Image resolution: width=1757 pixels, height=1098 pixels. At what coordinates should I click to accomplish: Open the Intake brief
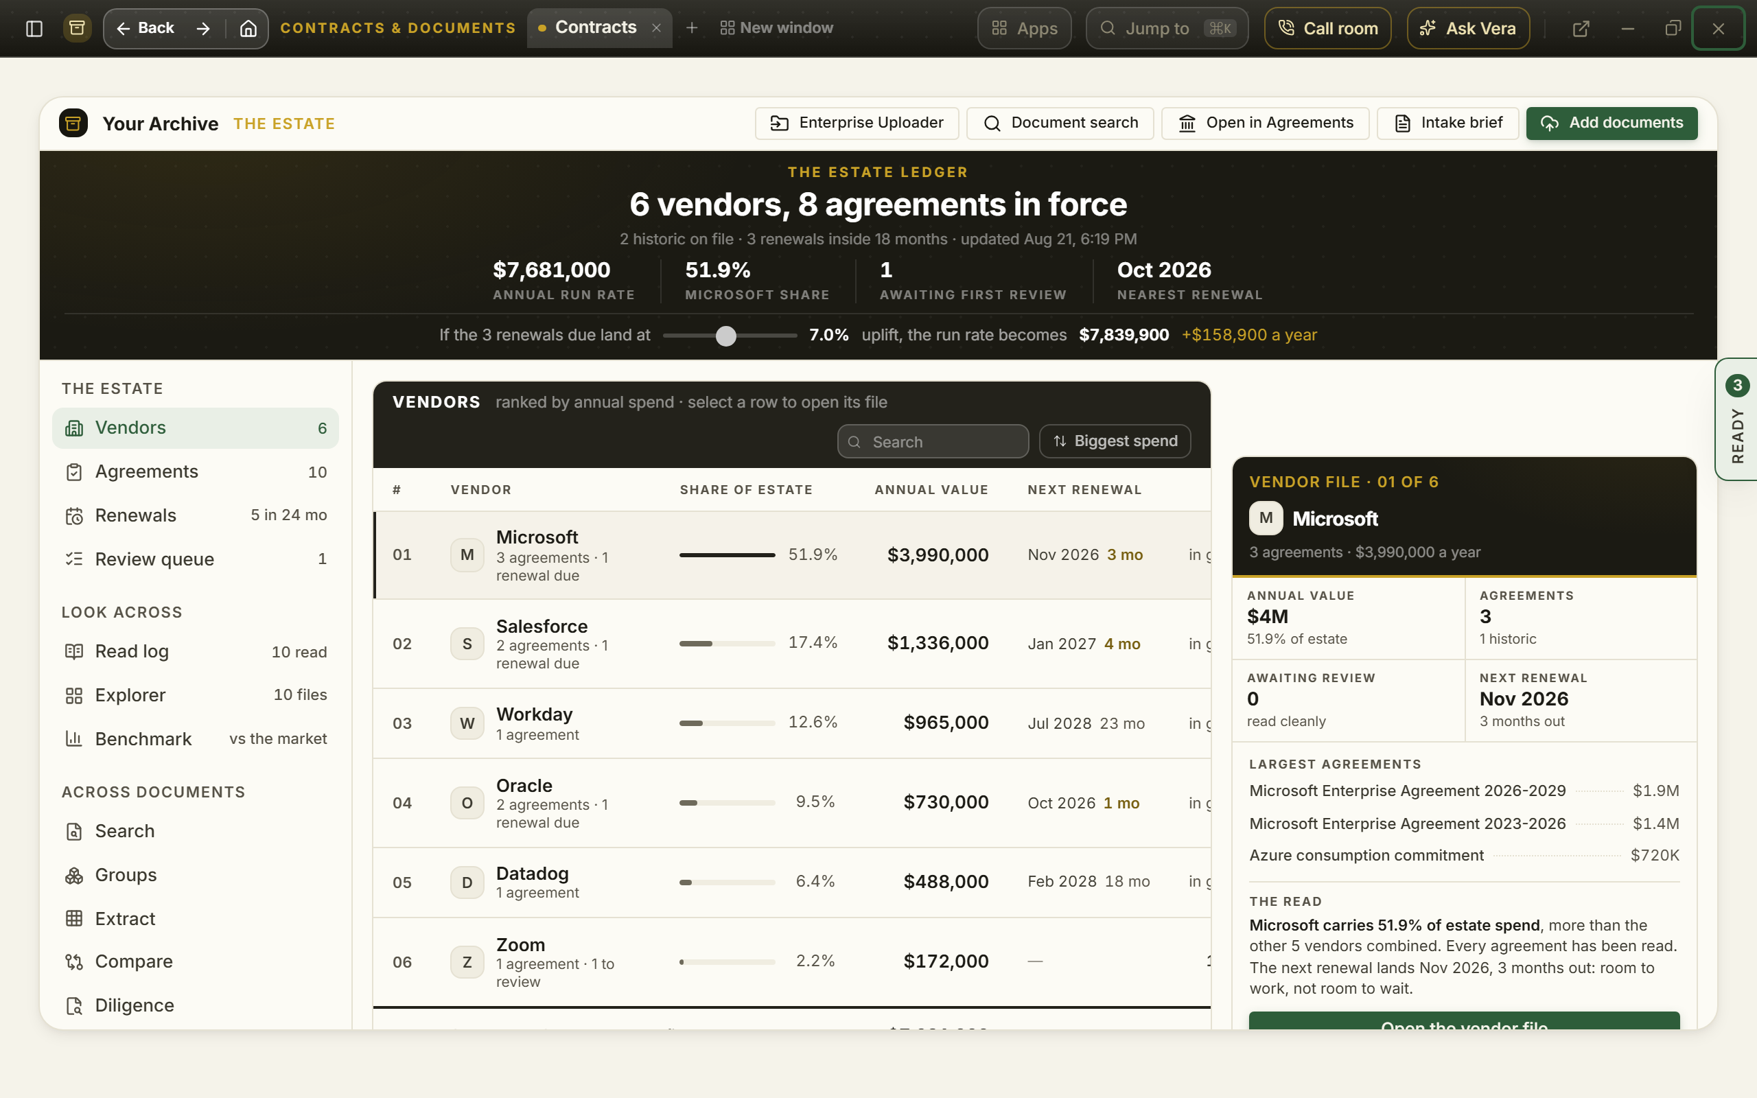tap(1447, 123)
